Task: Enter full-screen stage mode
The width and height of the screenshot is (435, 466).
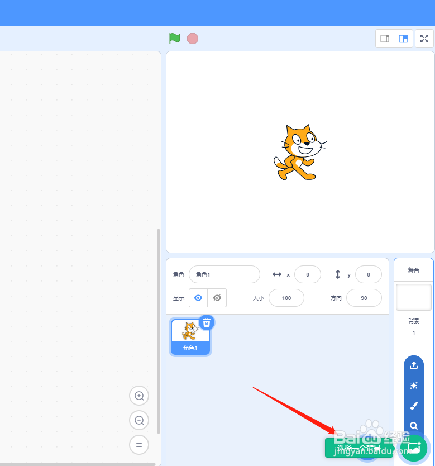Action: coord(424,39)
